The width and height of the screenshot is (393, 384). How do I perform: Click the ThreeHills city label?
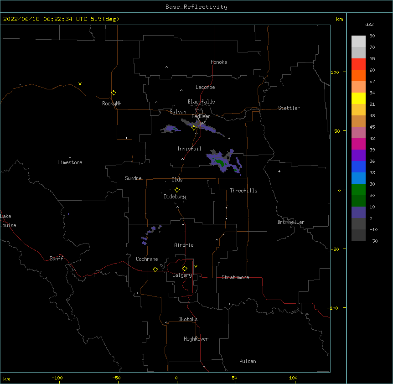click(243, 191)
